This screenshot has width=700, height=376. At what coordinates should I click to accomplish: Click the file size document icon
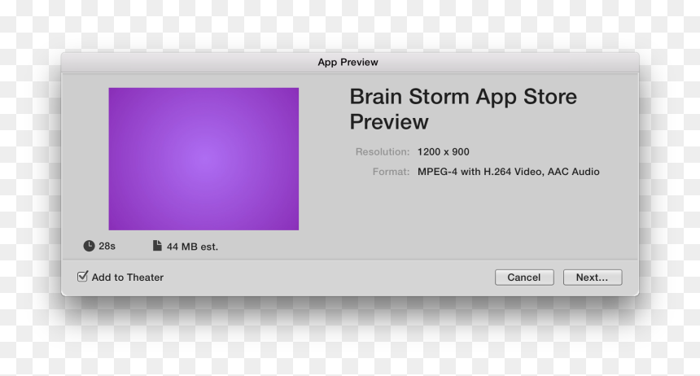(x=157, y=246)
